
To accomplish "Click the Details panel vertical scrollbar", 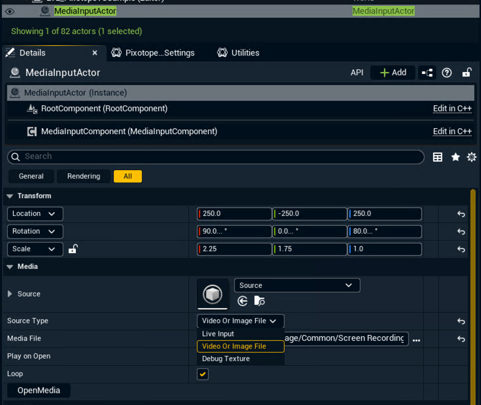I will pos(473,297).
